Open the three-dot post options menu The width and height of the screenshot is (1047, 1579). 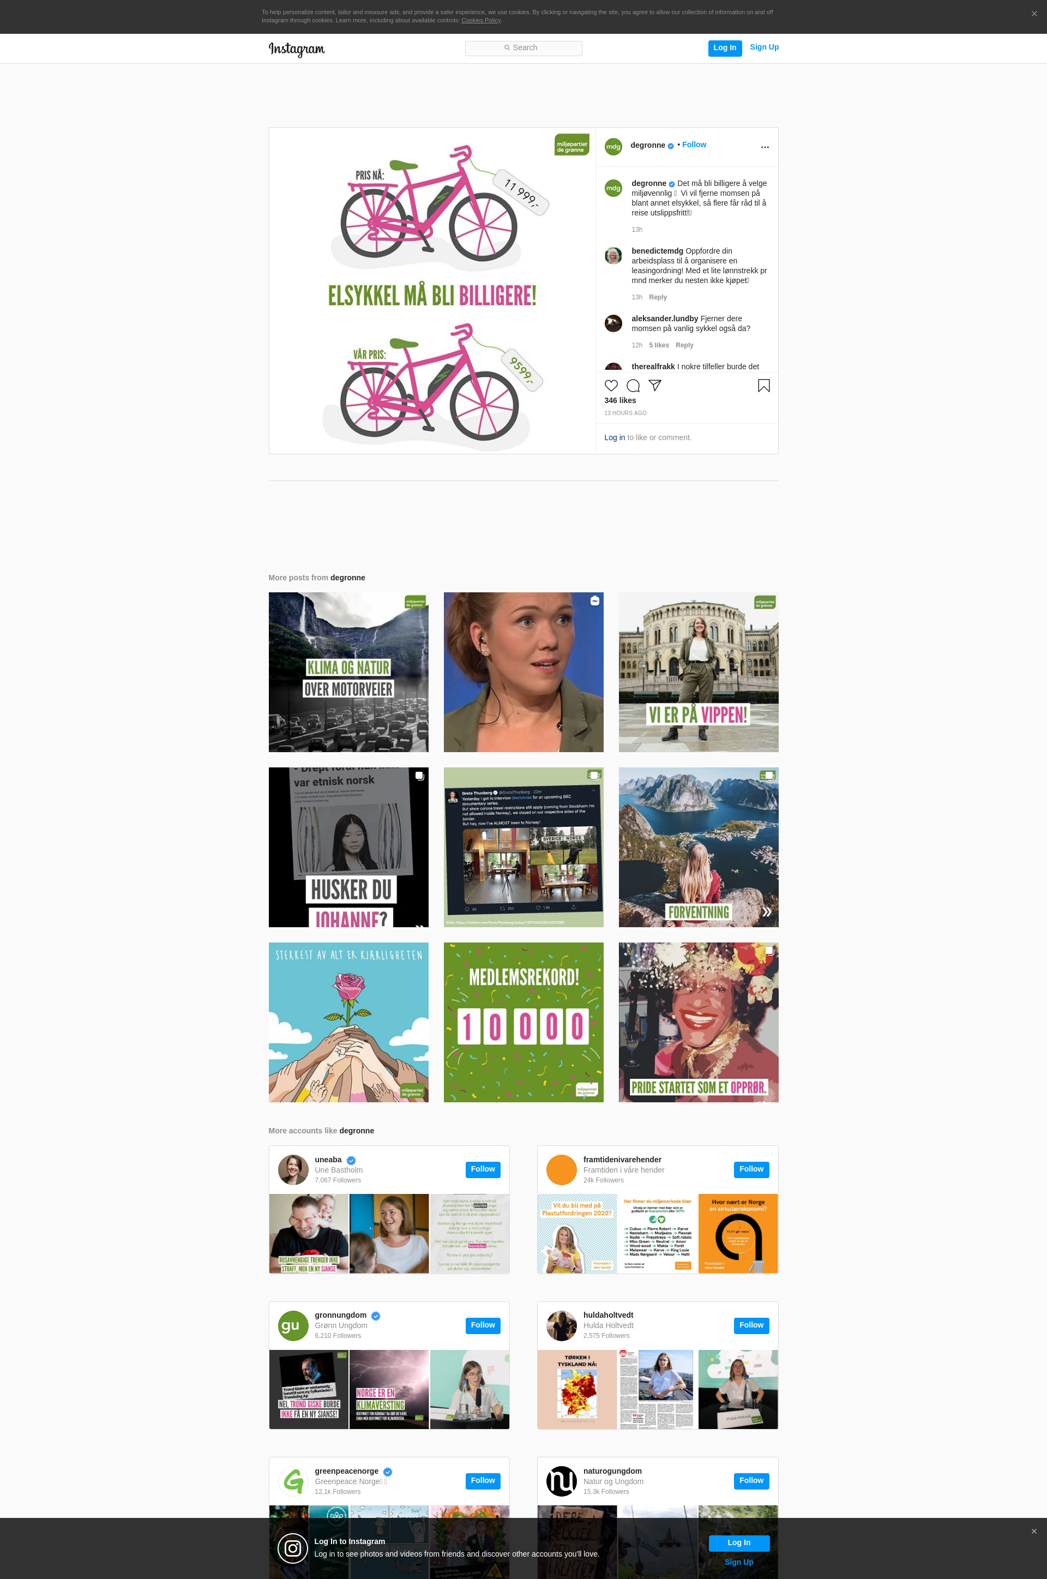(x=765, y=147)
